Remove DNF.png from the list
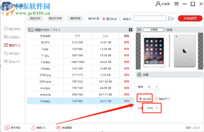Image resolution: width=204 pixels, height=132 pixels. click(x=127, y=81)
